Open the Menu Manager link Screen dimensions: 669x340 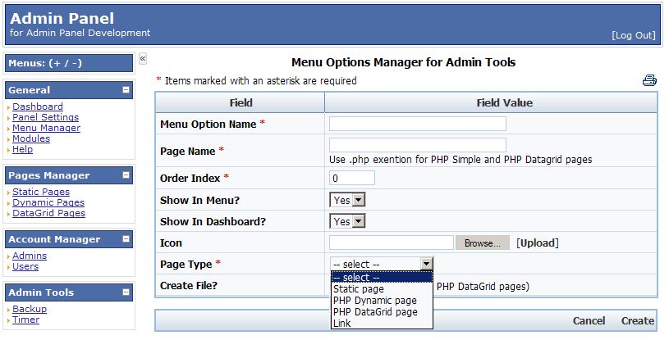(46, 128)
